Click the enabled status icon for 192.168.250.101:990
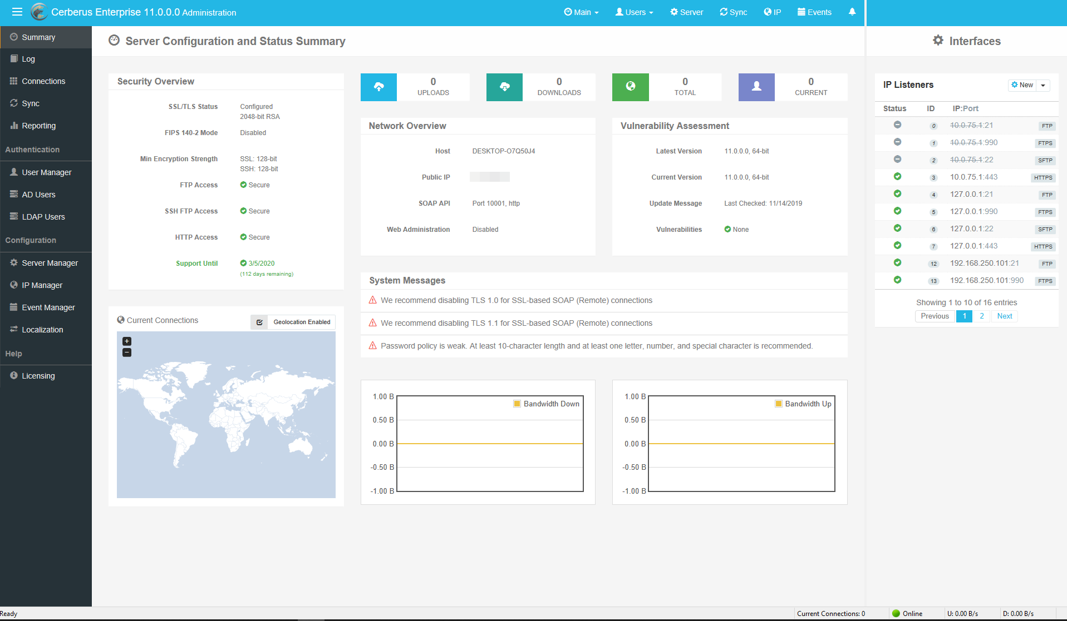The height and width of the screenshot is (621, 1067). coord(897,280)
